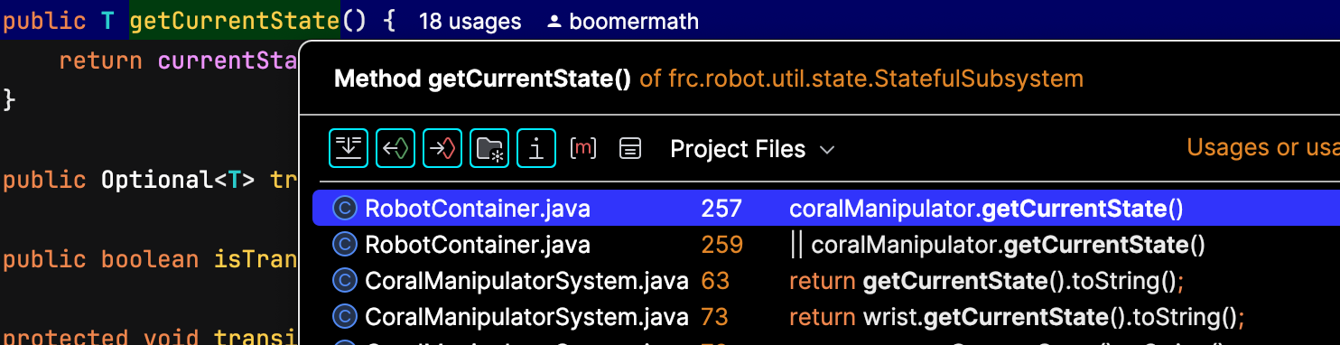The image size is (1340, 345).
Task: Click 'protected void transi' line in editor
Action: pos(150,338)
